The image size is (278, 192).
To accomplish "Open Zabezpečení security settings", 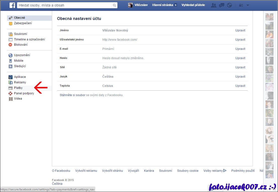I will (23, 23).
